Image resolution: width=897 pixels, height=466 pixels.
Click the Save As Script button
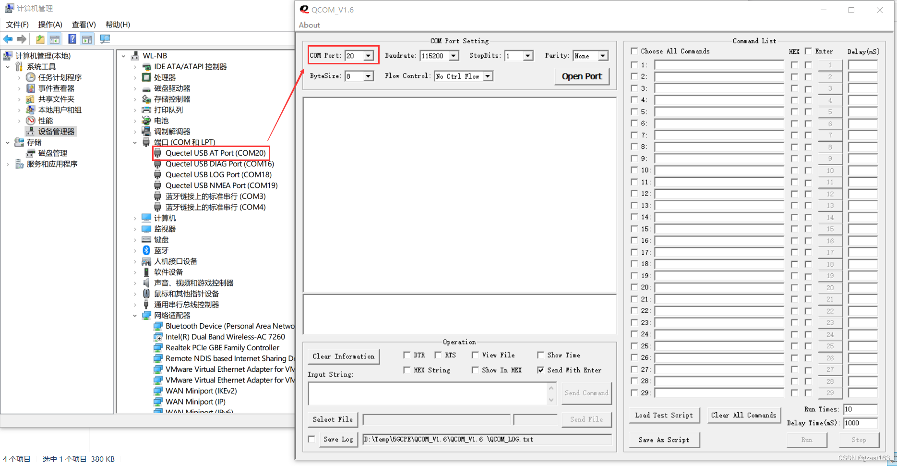point(664,440)
